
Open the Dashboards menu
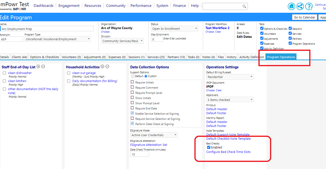[x=43, y=6]
